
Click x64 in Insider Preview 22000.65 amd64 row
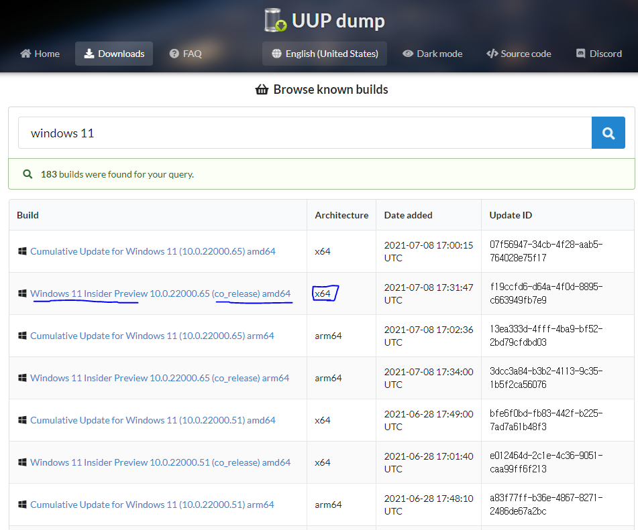point(322,294)
